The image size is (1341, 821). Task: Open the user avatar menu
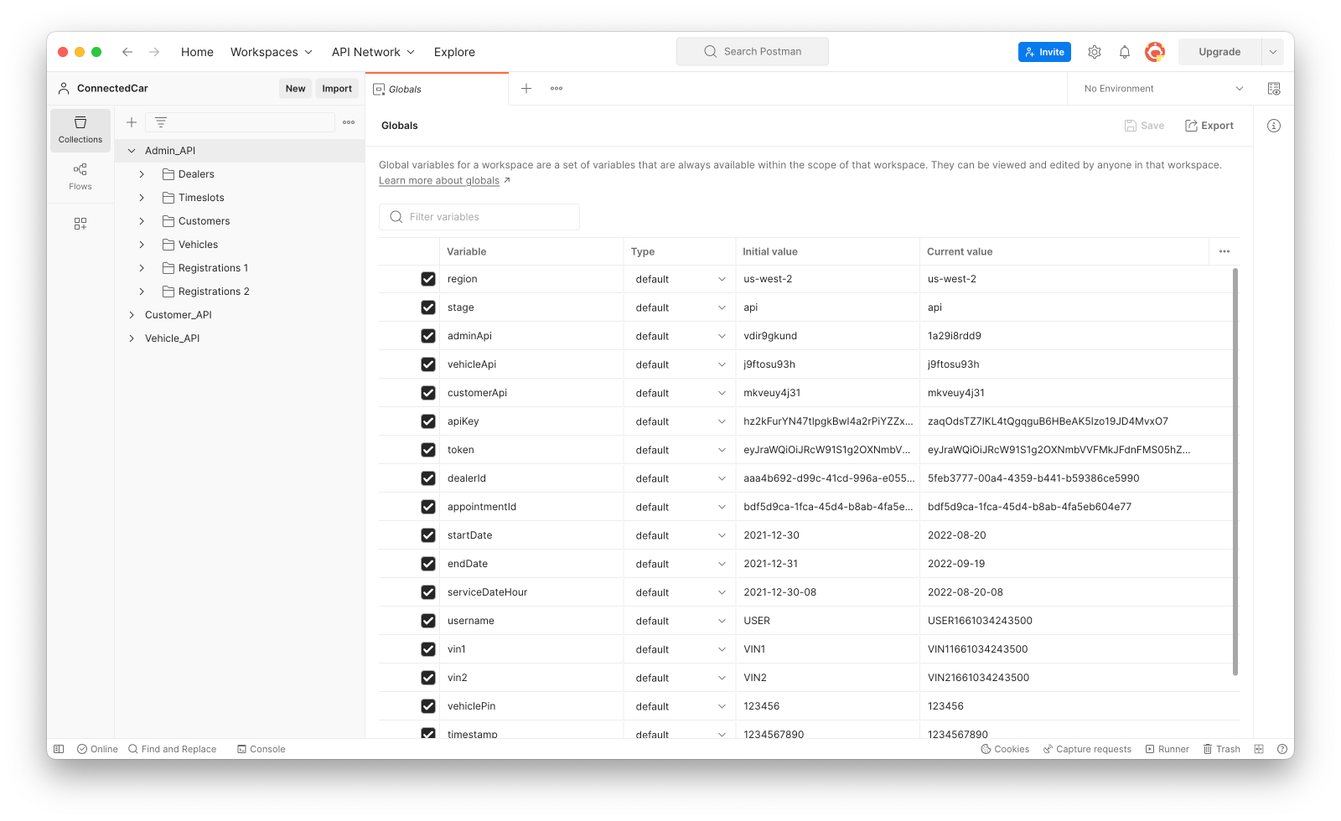[1155, 52]
